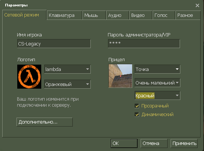Click the Пароль администратора/VIP label
This screenshot has height=151, width=204.
coord(139,35)
